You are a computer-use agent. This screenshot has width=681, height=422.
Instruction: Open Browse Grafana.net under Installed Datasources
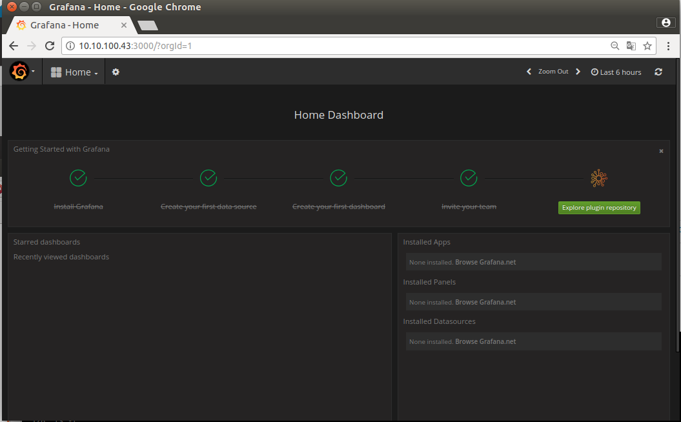[x=485, y=342]
